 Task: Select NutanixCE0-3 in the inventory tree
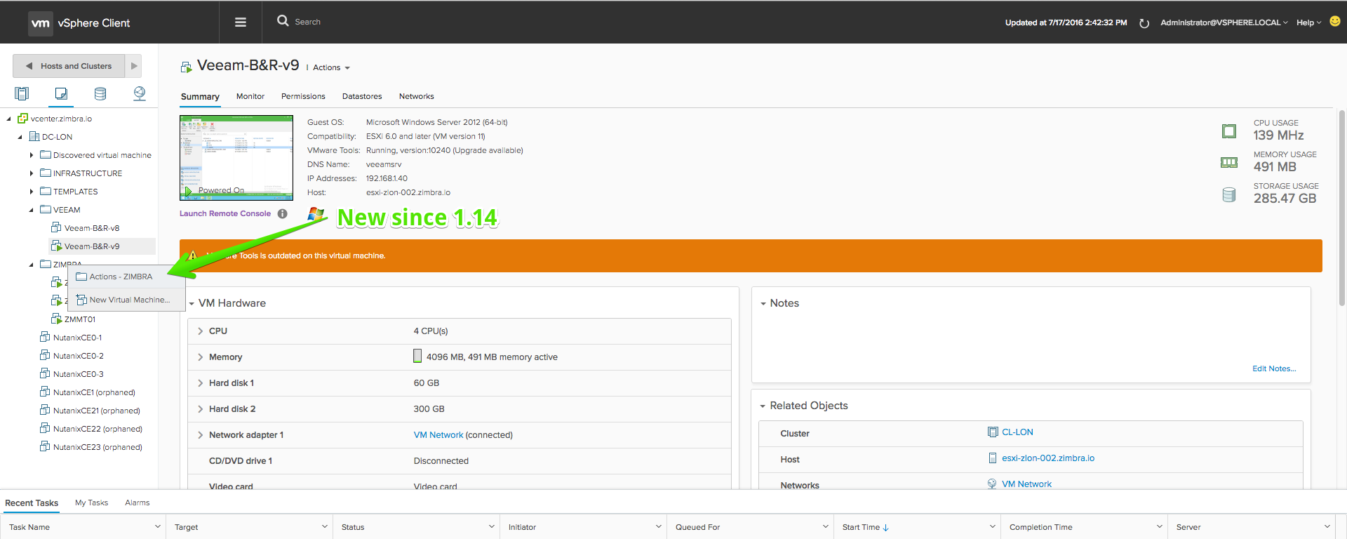tap(79, 374)
